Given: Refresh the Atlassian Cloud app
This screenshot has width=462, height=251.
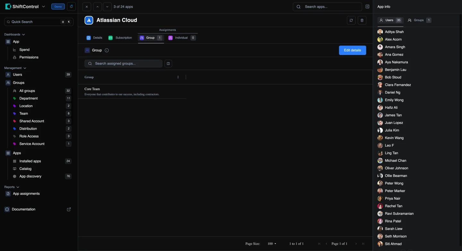Looking at the screenshot, I should (351, 20).
